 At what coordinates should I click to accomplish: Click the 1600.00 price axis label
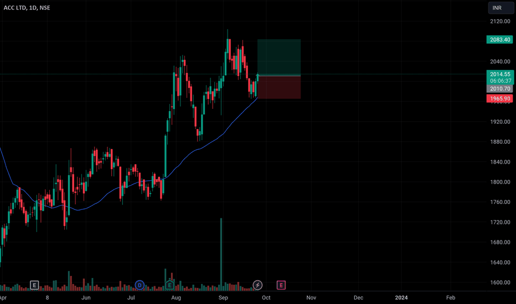pos(500,282)
